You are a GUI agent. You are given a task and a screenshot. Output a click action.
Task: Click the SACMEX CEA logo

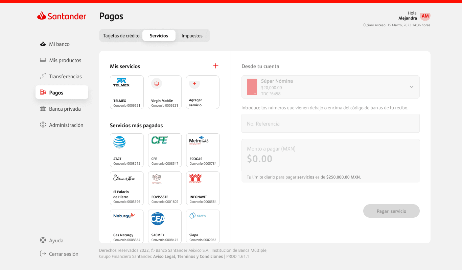pos(158,219)
